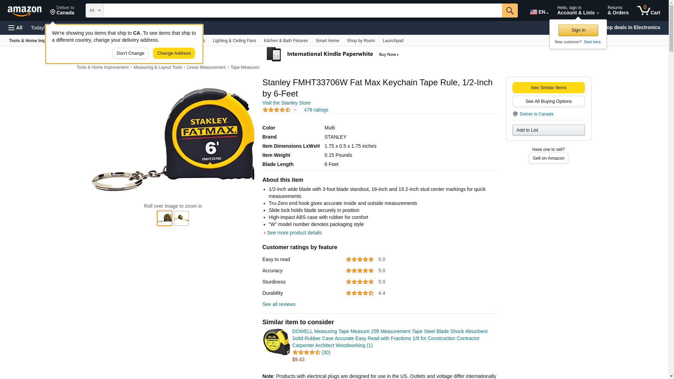Image resolution: width=674 pixels, height=379 pixels.
Task: Expand the star rating breakdown chevron
Action: 295,110
